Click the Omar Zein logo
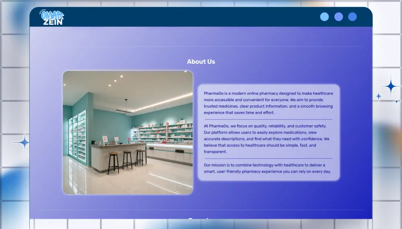The image size is (402, 229). (52, 17)
